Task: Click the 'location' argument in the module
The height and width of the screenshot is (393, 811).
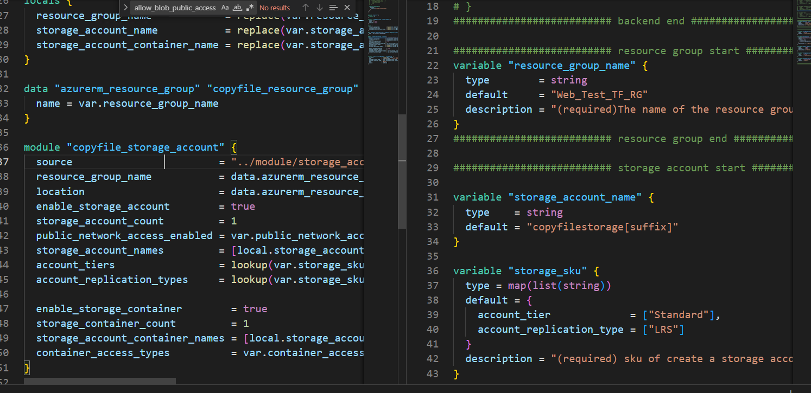Action: pyautogui.click(x=60, y=191)
